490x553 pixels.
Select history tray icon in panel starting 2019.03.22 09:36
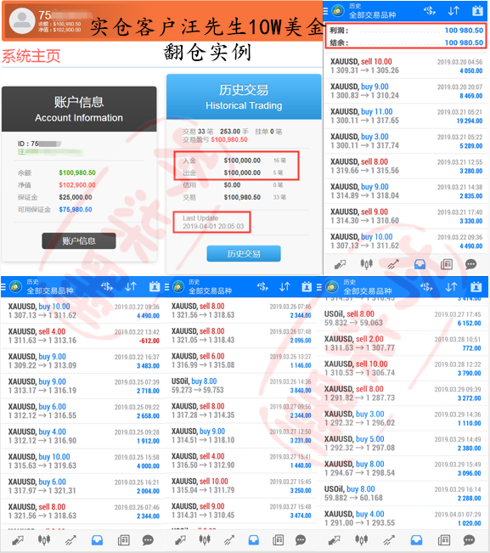(x=97, y=540)
